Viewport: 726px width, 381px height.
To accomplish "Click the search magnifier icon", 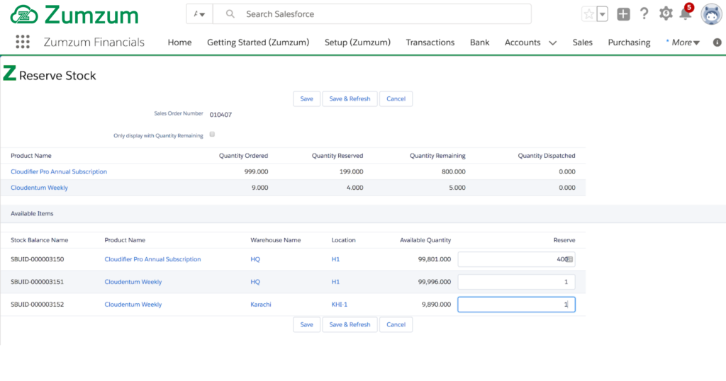I will click(230, 14).
